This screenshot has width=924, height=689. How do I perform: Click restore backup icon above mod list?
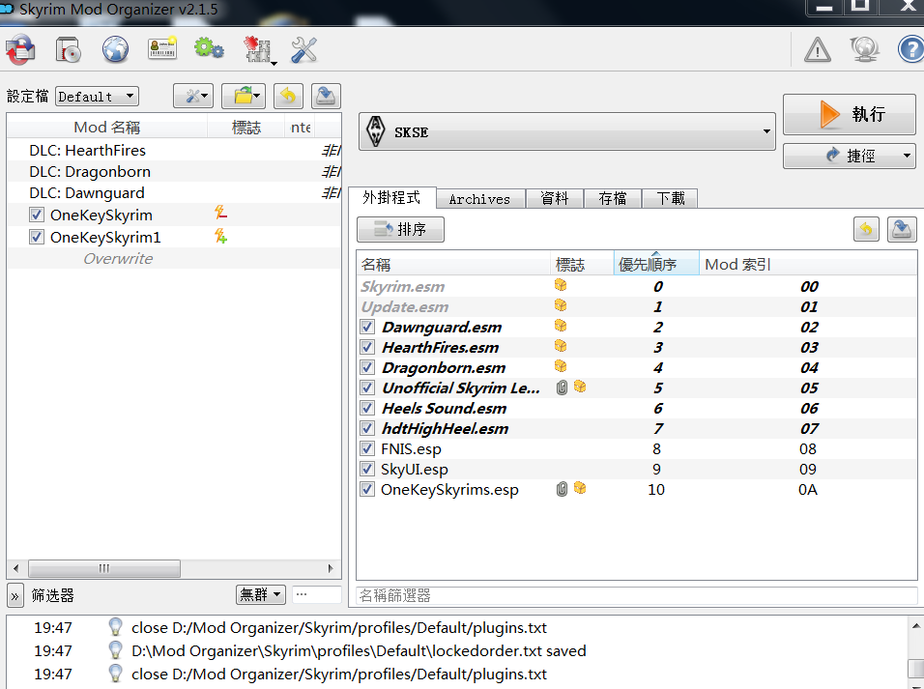pyautogui.click(x=288, y=96)
